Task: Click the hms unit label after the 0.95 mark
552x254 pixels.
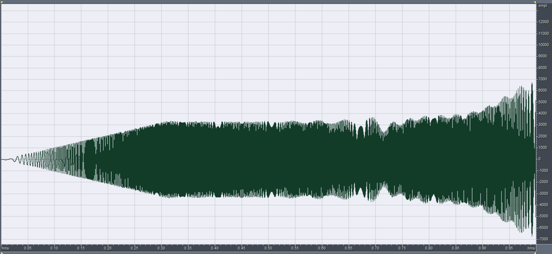Action: [x=531, y=248]
